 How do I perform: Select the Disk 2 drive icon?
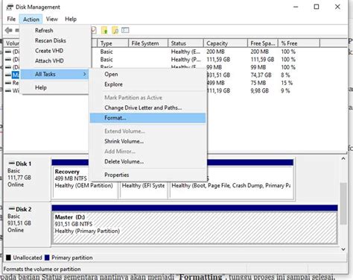pos(12,209)
